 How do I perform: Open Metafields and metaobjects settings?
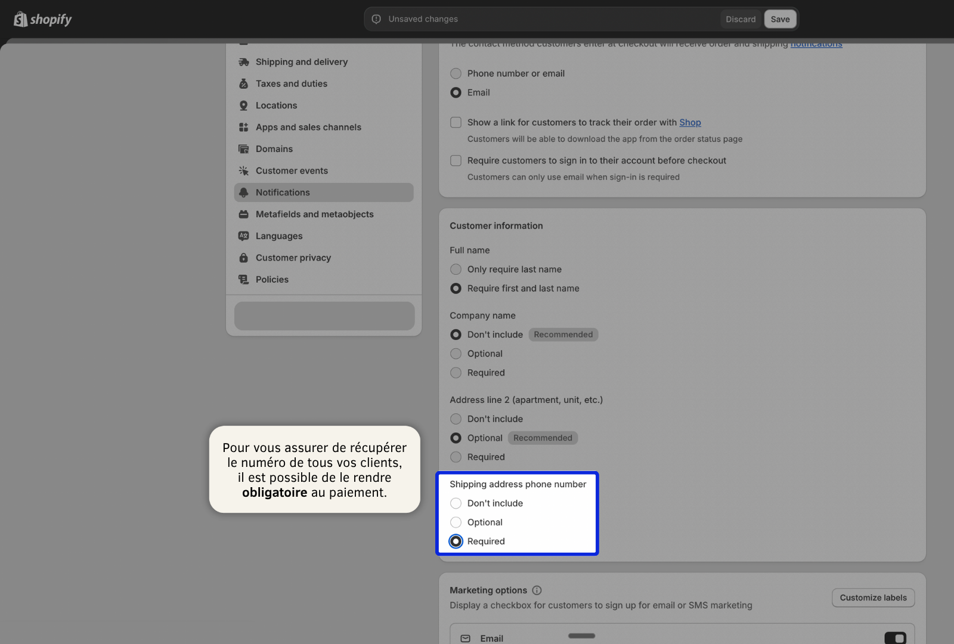pyautogui.click(x=314, y=215)
